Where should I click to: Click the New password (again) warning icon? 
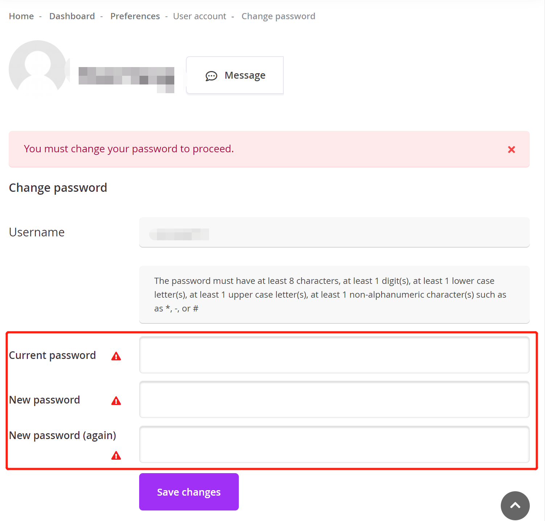point(116,456)
